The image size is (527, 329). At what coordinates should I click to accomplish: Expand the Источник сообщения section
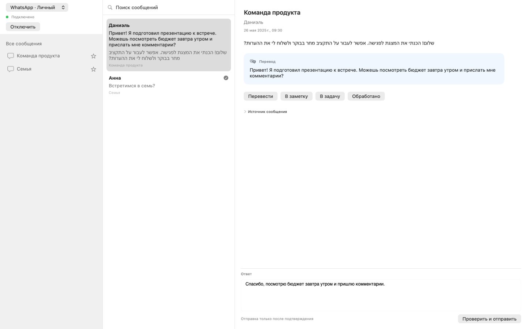[265, 111]
